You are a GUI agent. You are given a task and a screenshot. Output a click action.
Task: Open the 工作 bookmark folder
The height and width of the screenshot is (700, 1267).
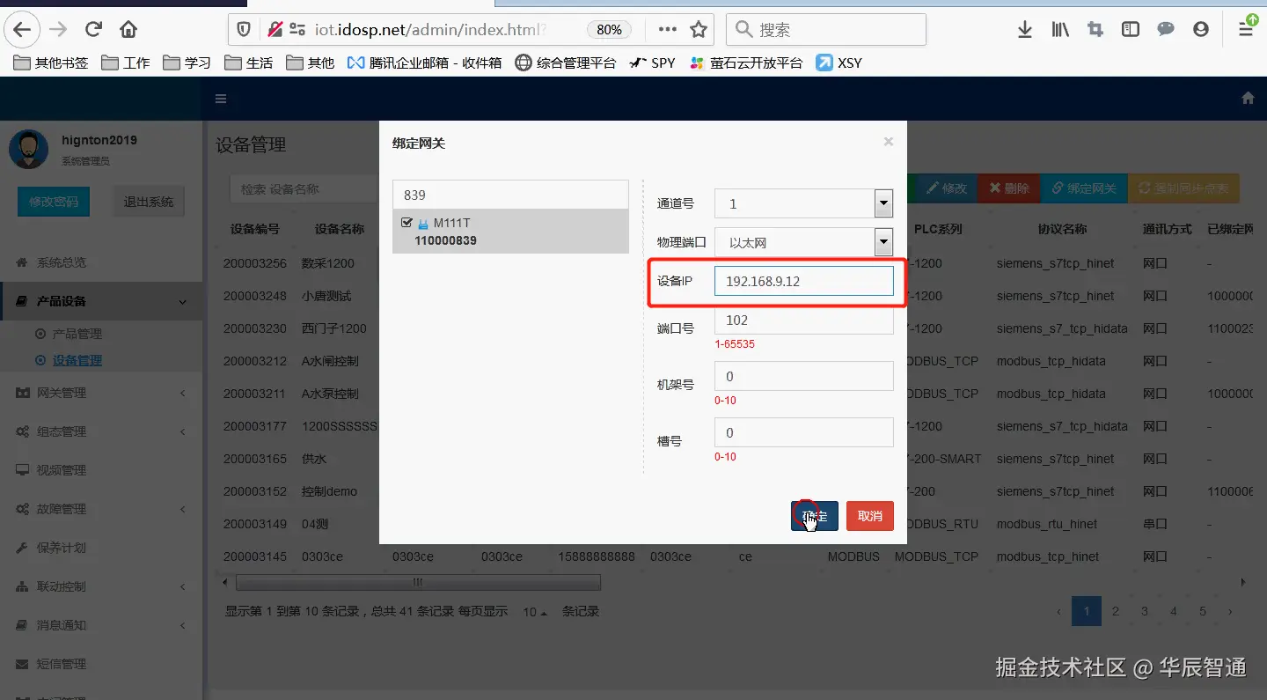pyautogui.click(x=126, y=63)
